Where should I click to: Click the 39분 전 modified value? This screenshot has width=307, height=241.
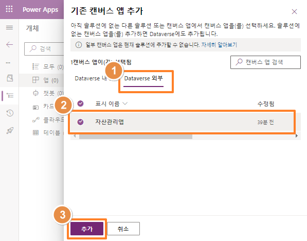pyautogui.click(x=265, y=122)
